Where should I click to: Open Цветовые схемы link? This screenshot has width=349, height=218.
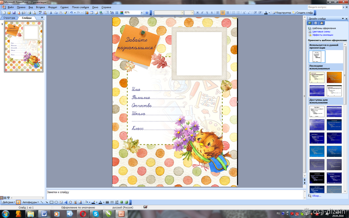point(321,32)
